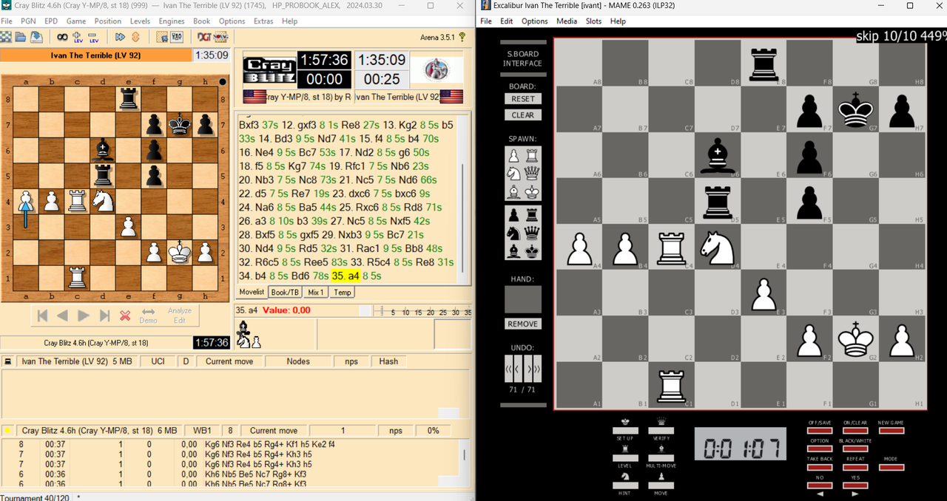Step forward one move in Arena
Screen dimensions: 947x501
pos(84,316)
